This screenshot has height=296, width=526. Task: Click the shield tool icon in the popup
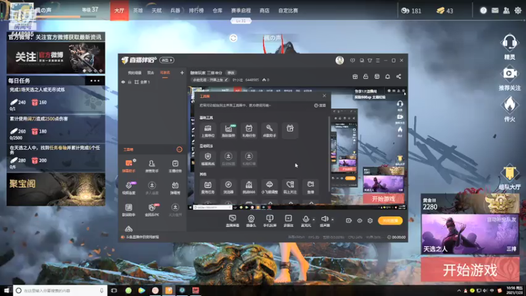(x=208, y=159)
